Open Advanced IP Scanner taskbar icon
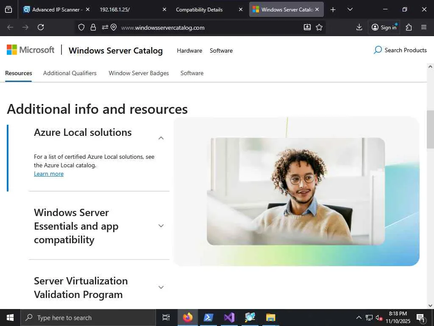434x326 pixels. click(x=250, y=318)
